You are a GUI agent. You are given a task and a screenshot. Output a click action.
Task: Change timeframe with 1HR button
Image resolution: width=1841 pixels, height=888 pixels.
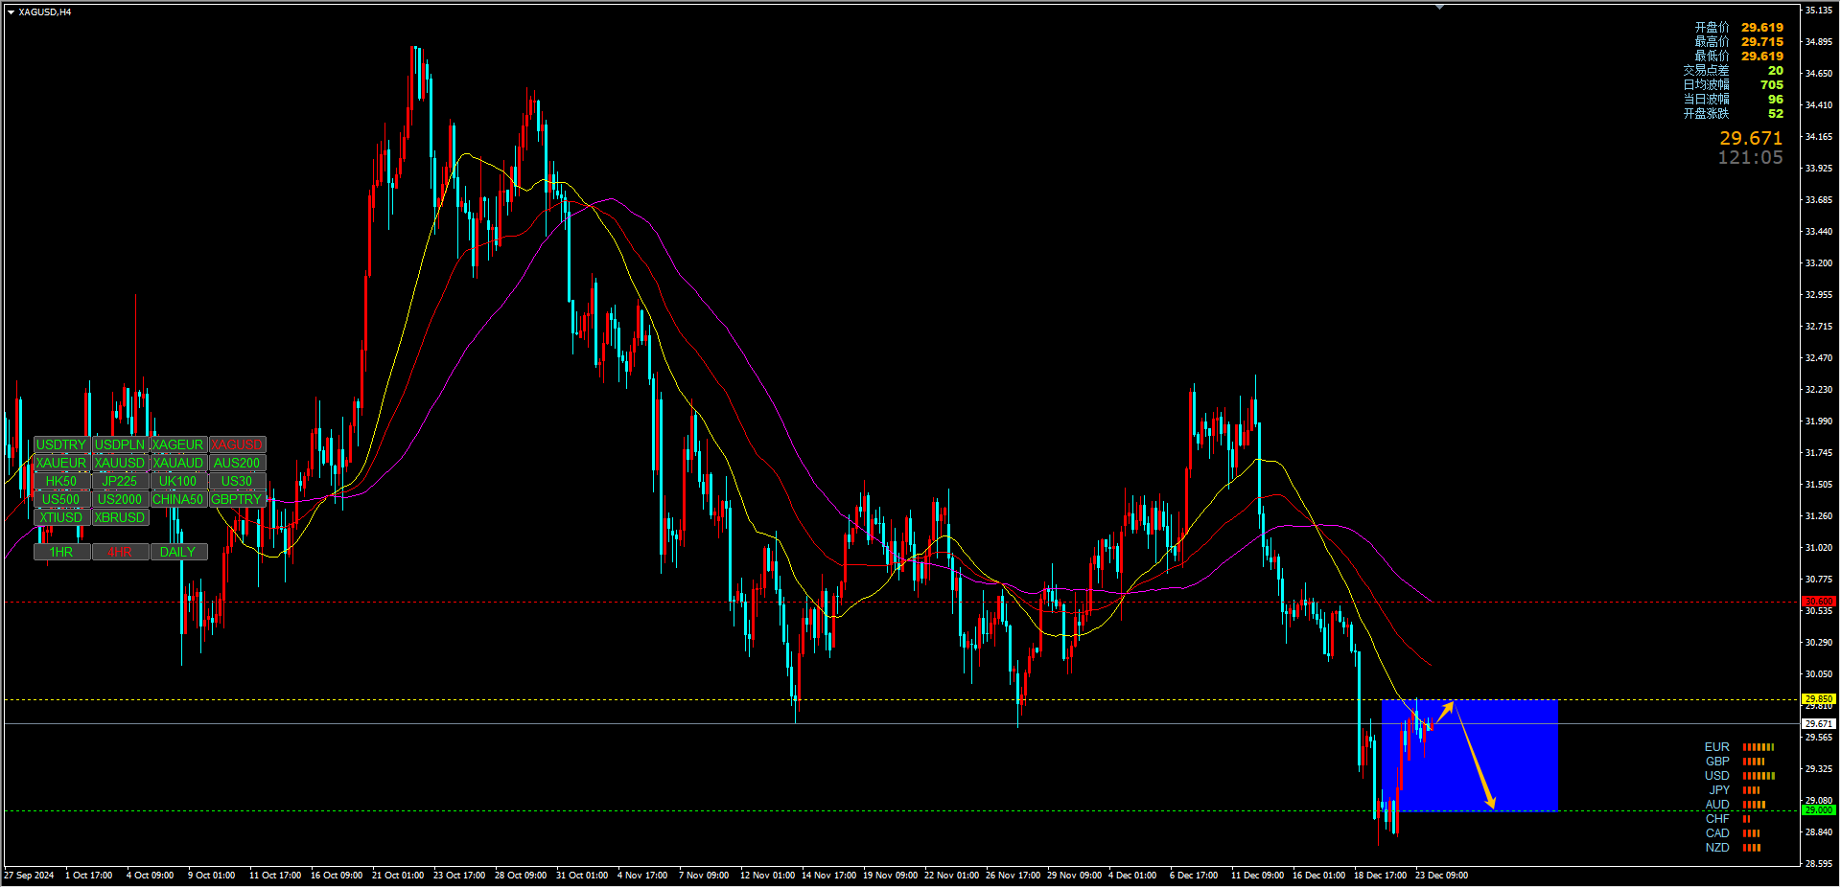click(x=61, y=553)
